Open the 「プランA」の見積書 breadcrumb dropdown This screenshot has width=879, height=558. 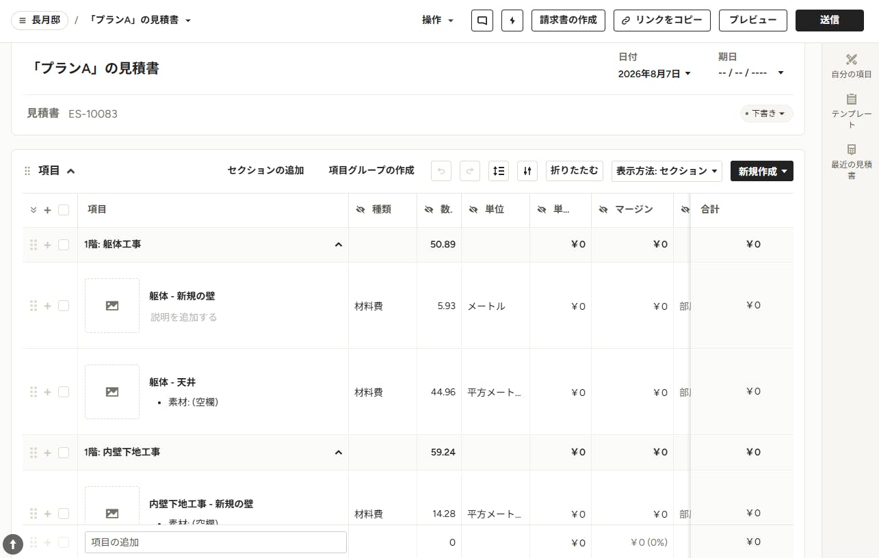[140, 21]
